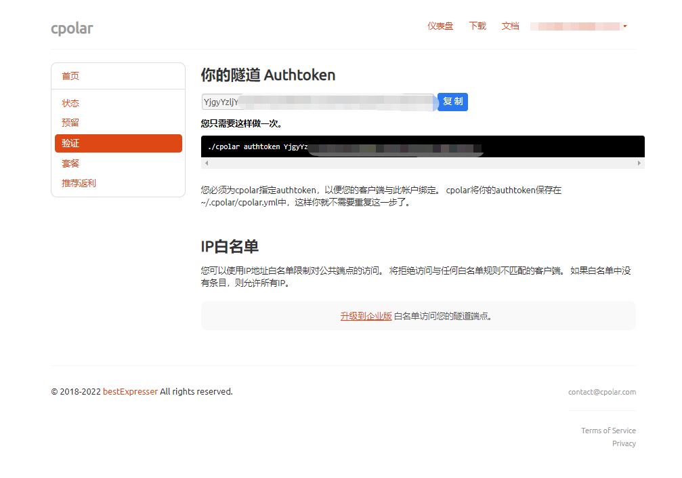Select 套餐 in the sidebar
Viewport: 682px width, 478px height.
click(70, 163)
